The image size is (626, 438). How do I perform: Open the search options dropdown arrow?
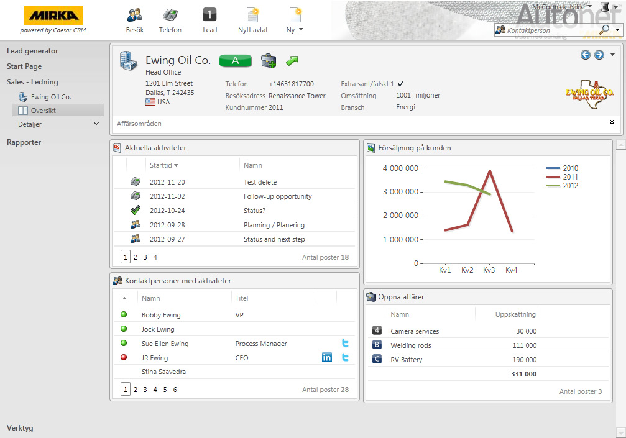[618, 30]
